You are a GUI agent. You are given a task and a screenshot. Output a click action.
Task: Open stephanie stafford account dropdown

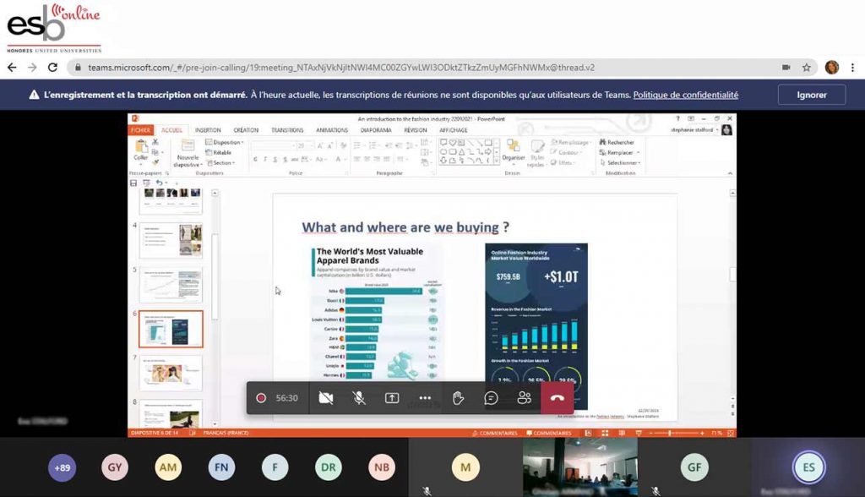click(694, 130)
